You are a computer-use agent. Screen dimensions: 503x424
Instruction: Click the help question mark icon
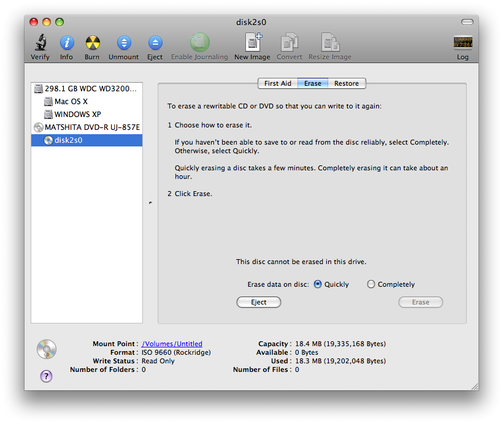[46, 376]
